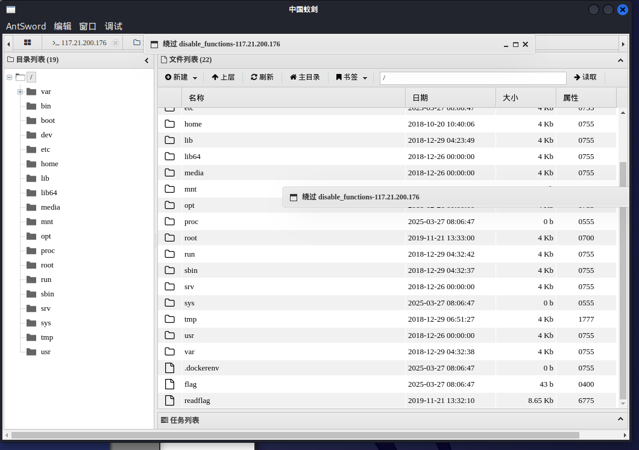Click the lib64 folder icon in the file list
Image resolution: width=639 pixels, height=450 pixels.
coord(169,157)
